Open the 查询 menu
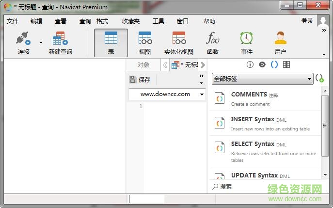 pyautogui.click(x=85, y=21)
